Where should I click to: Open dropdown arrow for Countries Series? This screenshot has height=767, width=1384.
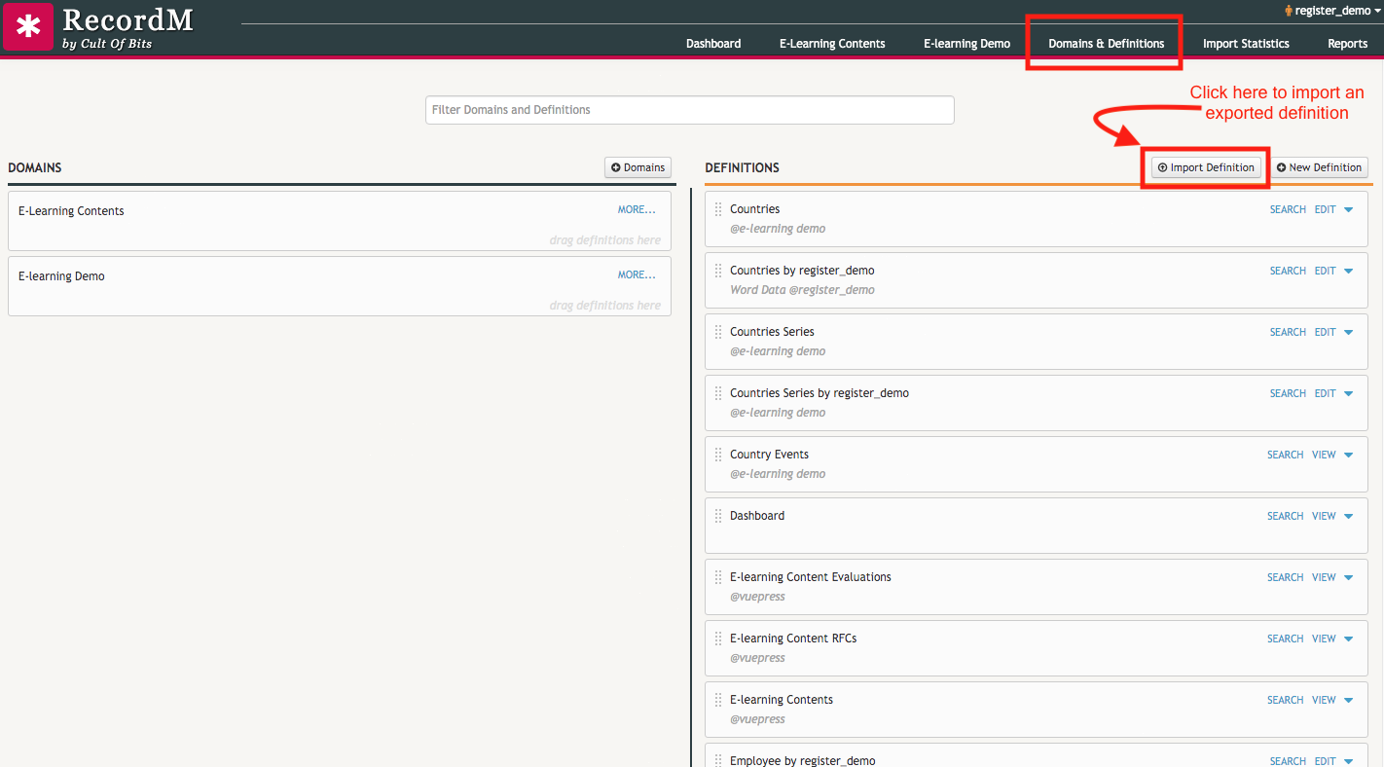(x=1349, y=332)
